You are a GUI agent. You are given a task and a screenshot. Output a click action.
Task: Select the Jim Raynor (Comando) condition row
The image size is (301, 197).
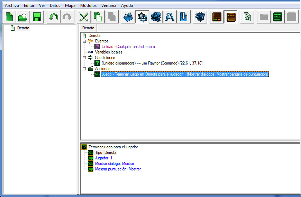coord(152,63)
